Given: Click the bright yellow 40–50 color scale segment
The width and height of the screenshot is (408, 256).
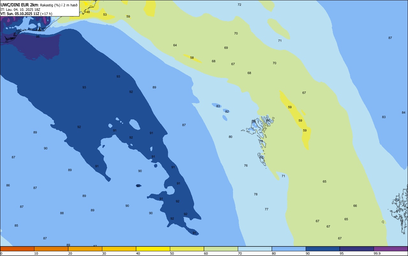Looking at the screenshot, I should click(x=153, y=249).
